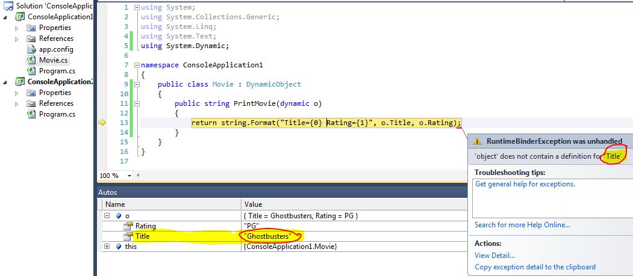Click the variable icon beside 'o' in Autos
This screenshot has height=276, width=633.
pyautogui.click(x=119, y=216)
